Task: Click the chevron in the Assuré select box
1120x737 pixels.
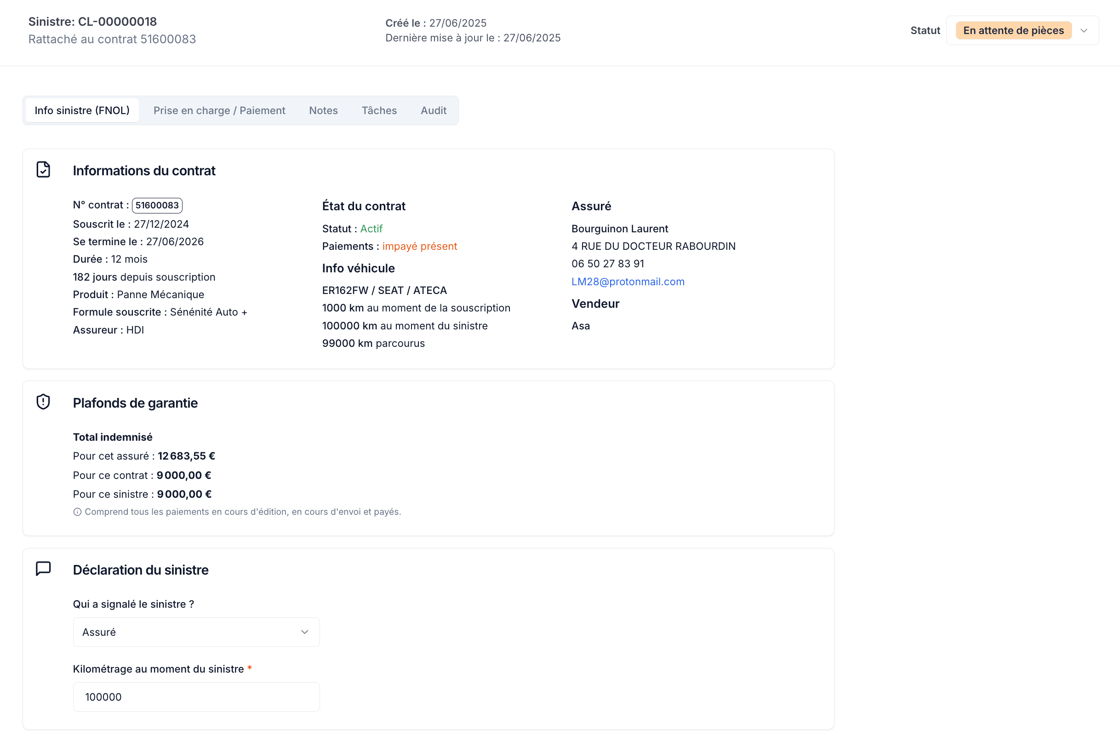Action: click(304, 632)
